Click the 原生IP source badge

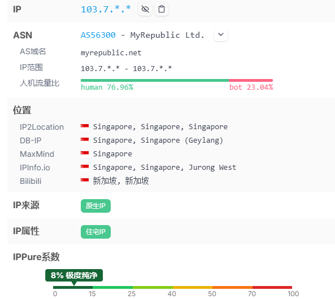click(95, 206)
